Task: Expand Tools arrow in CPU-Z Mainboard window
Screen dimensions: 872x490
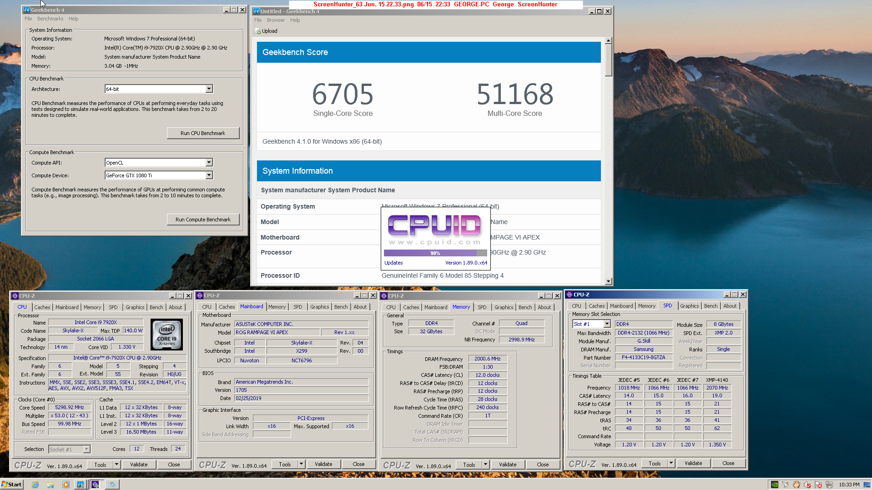Action: 302,464
